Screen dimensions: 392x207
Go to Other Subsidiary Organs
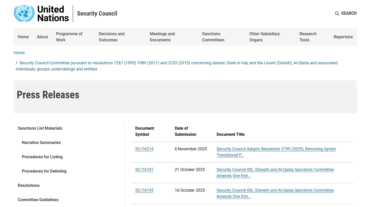point(264,37)
